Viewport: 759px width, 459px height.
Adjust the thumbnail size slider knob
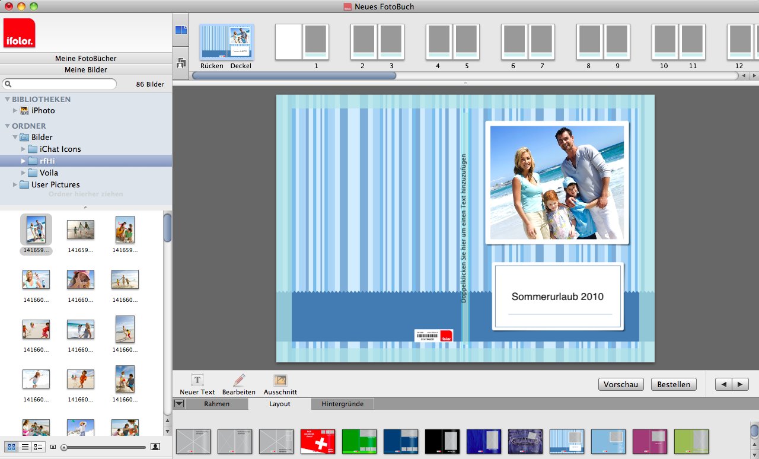(64, 447)
